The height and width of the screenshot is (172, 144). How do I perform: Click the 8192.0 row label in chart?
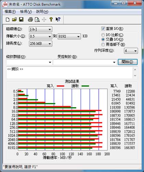(x=13, y=148)
